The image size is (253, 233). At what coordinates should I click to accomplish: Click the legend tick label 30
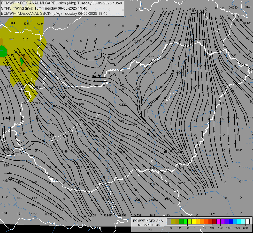(x=187, y=228)
